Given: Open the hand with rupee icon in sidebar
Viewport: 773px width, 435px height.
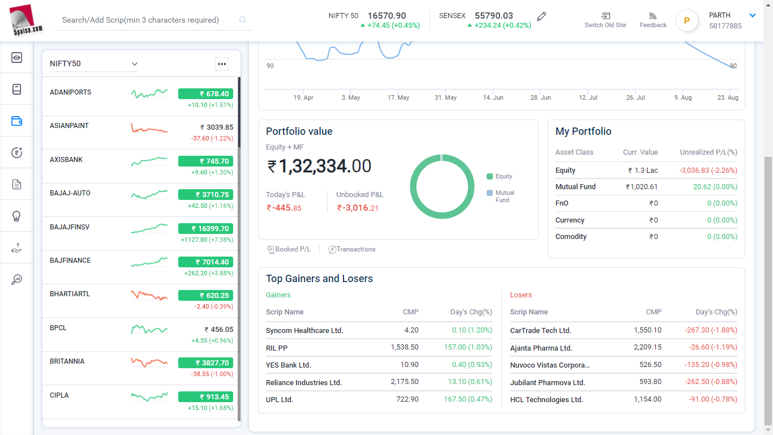Looking at the screenshot, I should tap(16, 248).
